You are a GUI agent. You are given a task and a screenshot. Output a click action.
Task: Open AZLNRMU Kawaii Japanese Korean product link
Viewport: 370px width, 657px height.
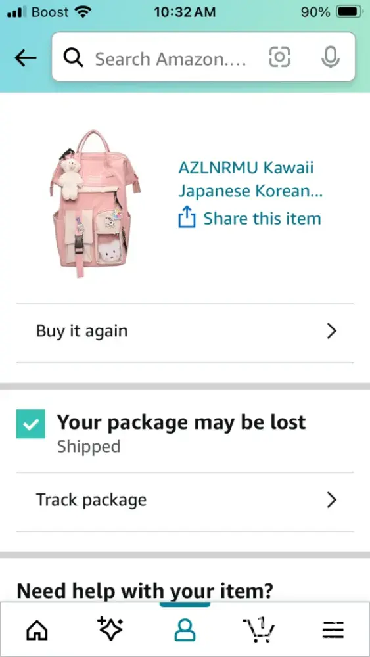[250, 180]
